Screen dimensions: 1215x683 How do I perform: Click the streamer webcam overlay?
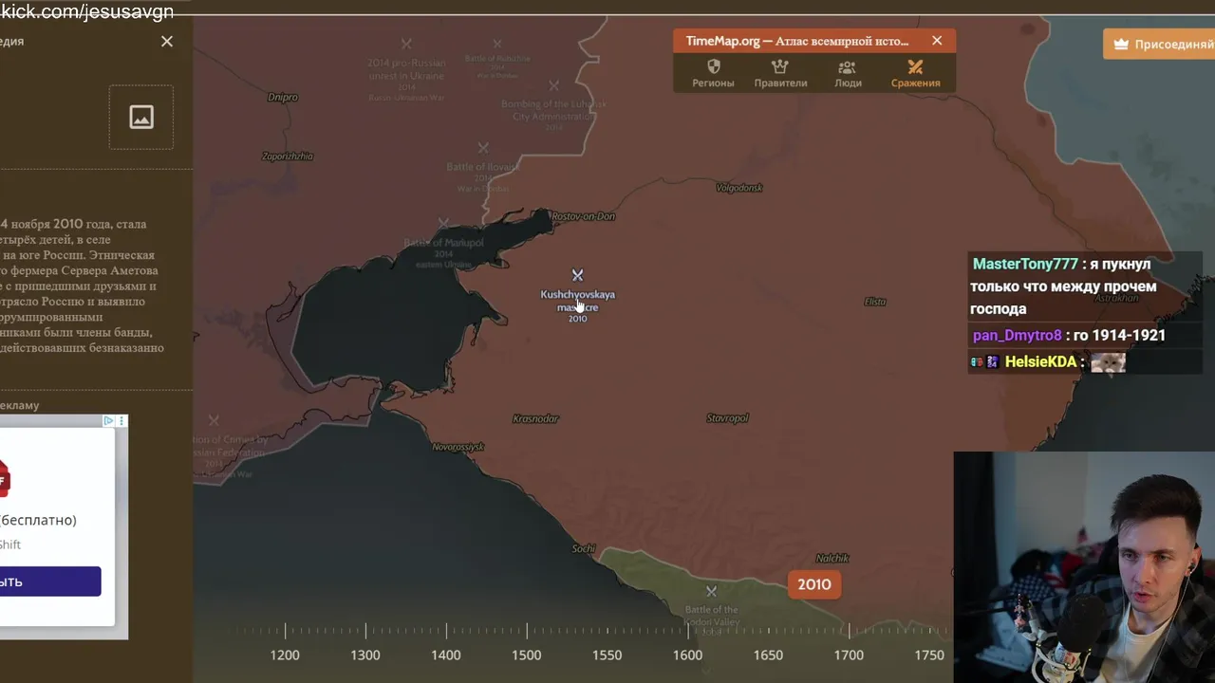pos(1084,567)
